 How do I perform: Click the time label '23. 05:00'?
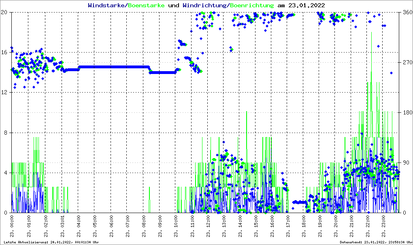click(95, 226)
